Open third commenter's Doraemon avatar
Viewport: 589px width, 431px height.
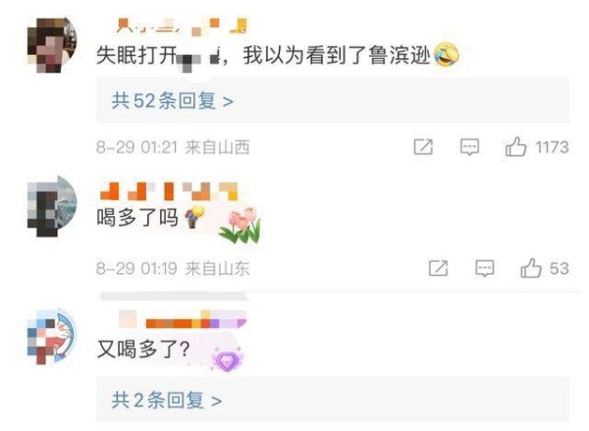click(52, 337)
